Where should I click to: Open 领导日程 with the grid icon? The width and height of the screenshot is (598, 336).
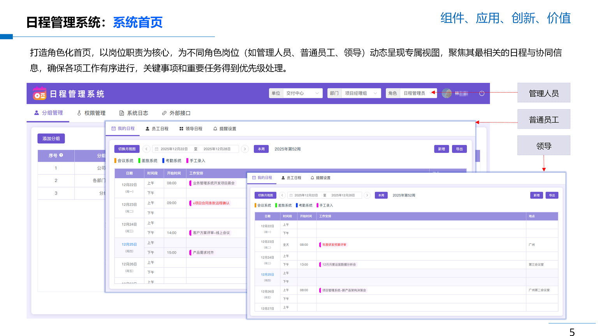coord(191,129)
